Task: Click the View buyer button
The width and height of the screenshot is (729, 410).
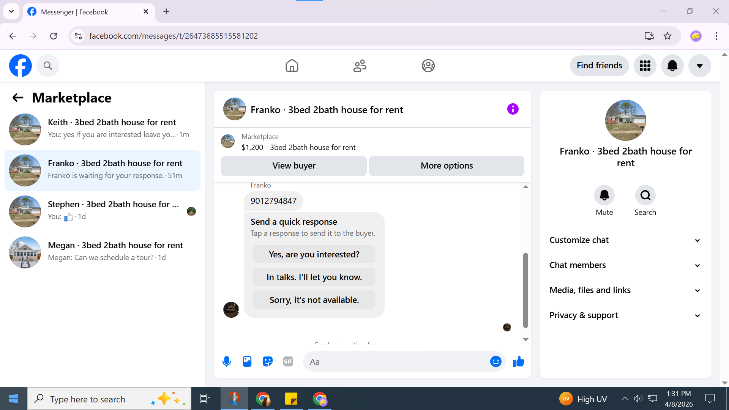Action: click(293, 166)
